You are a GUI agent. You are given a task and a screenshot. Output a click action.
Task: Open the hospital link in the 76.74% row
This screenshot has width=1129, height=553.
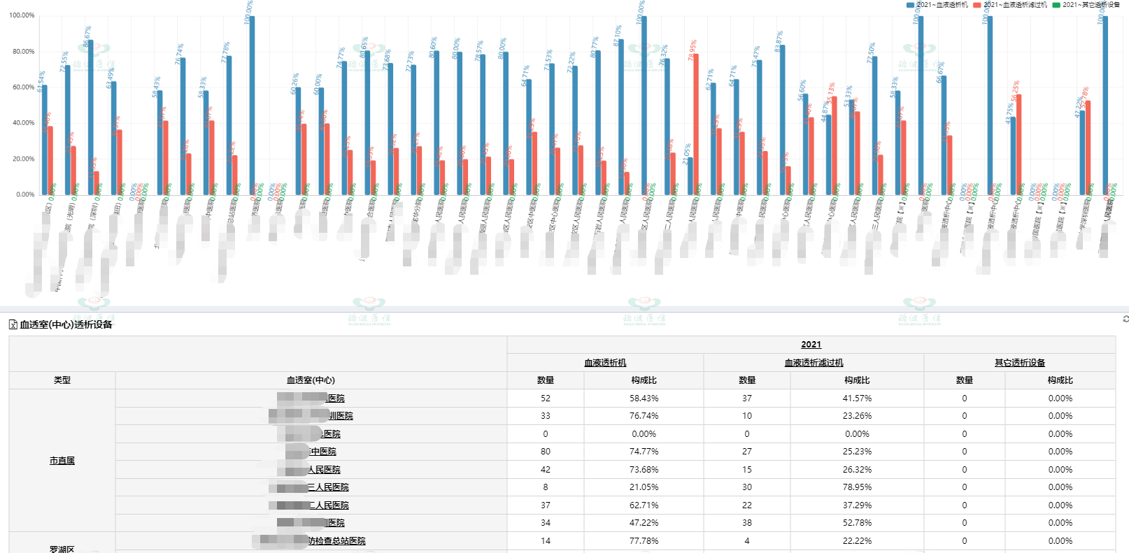341,416
